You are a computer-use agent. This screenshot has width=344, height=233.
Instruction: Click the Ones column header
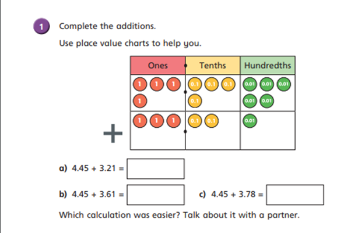pyautogui.click(x=158, y=65)
